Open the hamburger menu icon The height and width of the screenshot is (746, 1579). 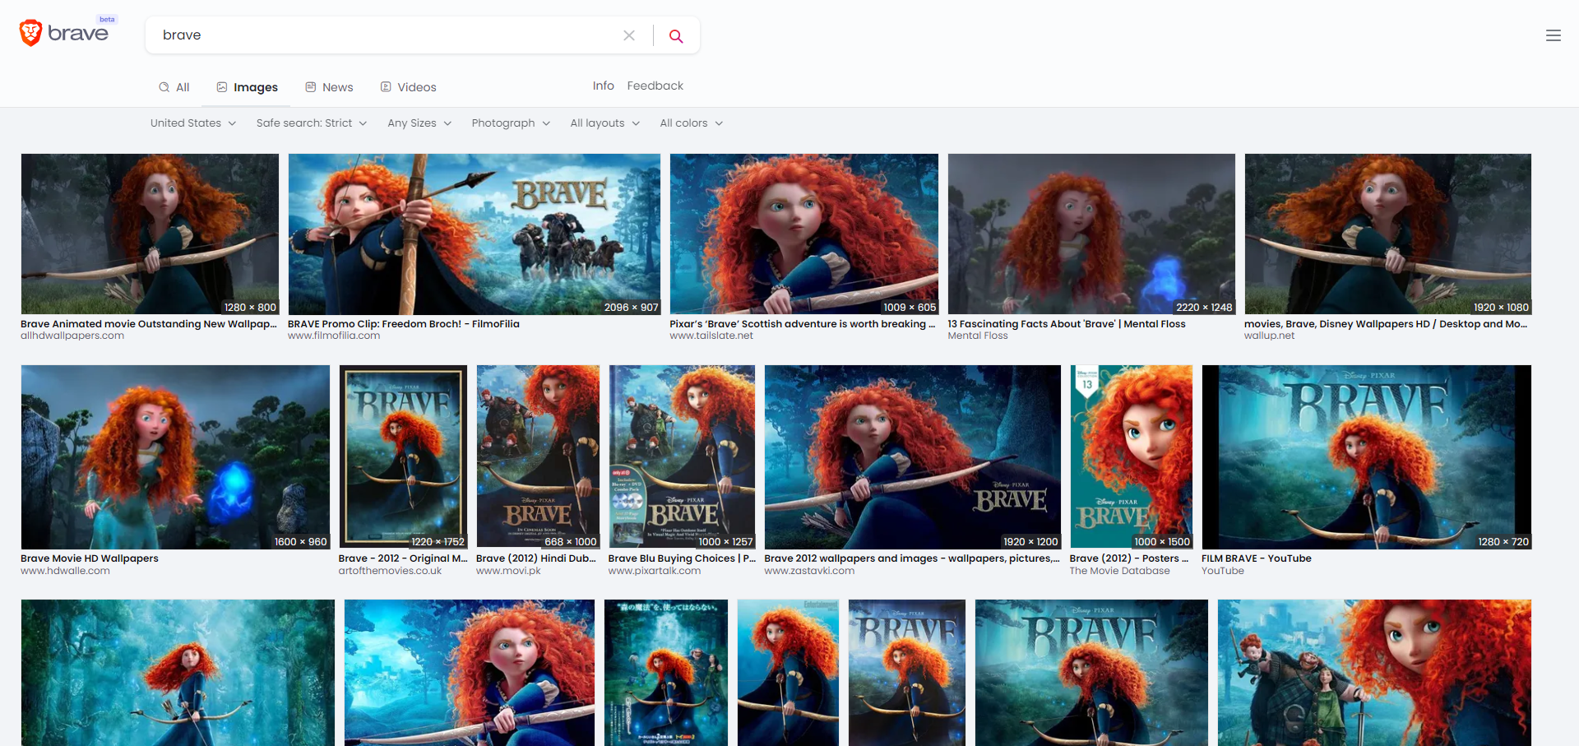1553,35
